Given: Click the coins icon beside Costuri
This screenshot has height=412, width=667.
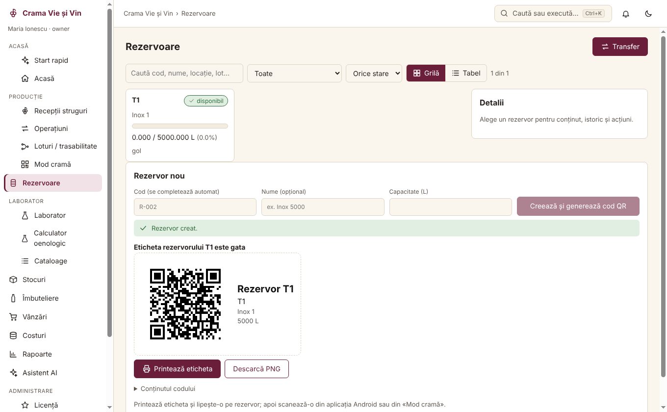Looking at the screenshot, I should [x=13, y=335].
